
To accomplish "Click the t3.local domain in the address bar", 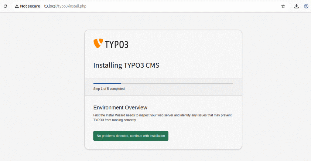I will (x=50, y=6).
